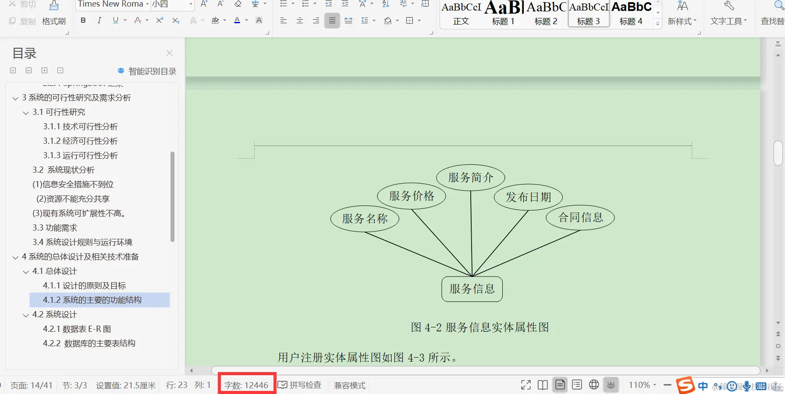Collapse the 3.1 可行性研究 section

(x=26, y=113)
